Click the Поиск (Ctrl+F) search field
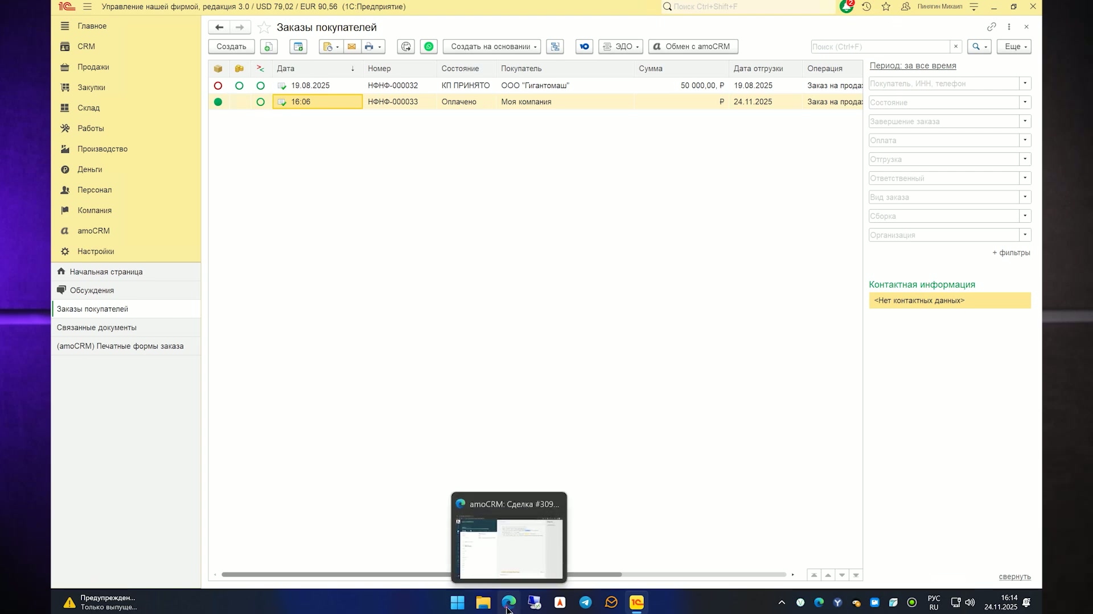 881,47
